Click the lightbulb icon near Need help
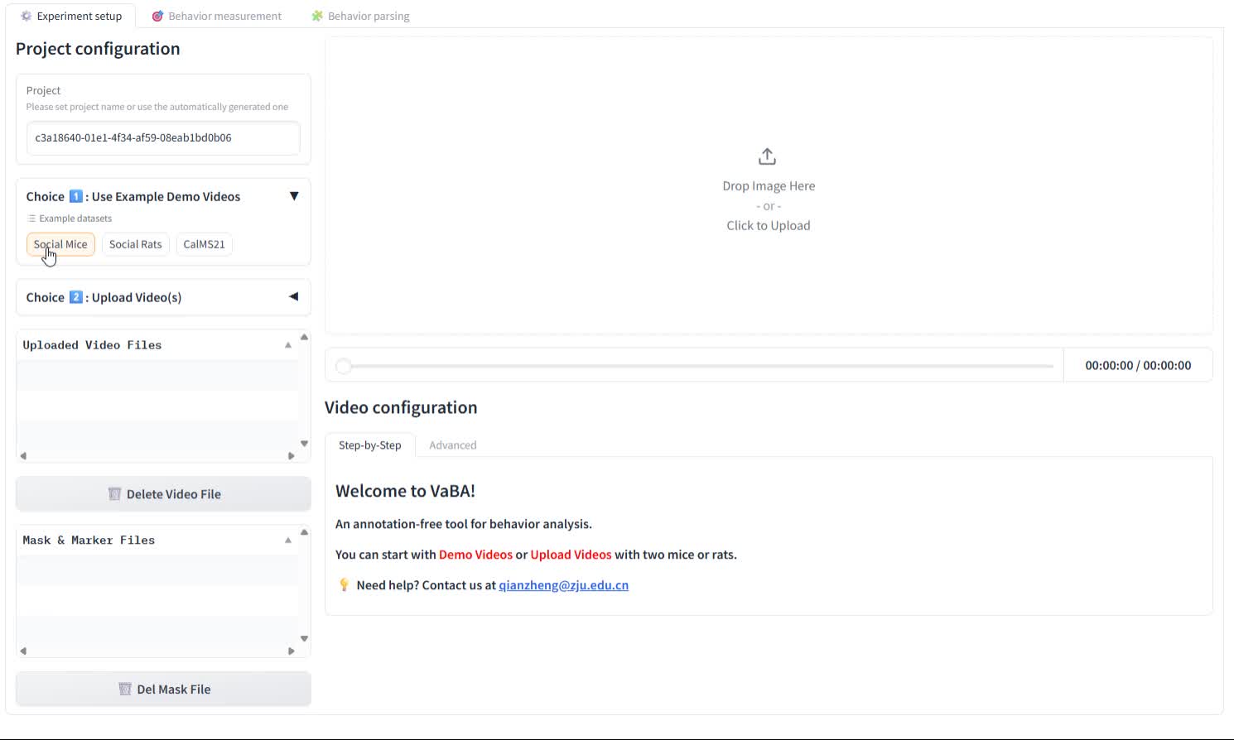 pos(345,585)
